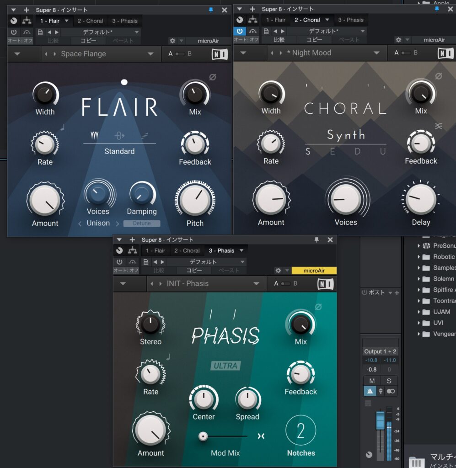Click the invert icon right of Mod Mix
The image size is (456, 468).
click(x=261, y=436)
